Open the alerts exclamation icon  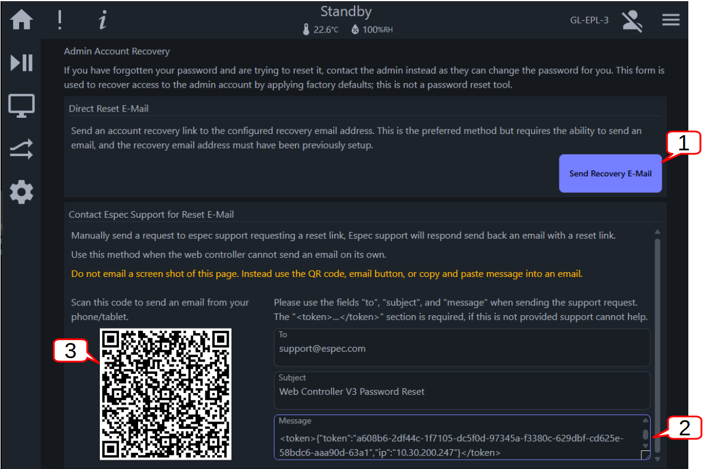[x=59, y=20]
